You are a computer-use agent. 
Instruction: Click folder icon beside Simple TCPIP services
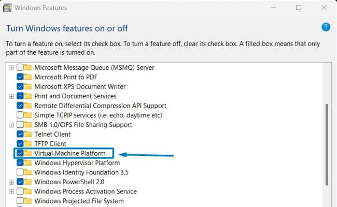click(28, 115)
